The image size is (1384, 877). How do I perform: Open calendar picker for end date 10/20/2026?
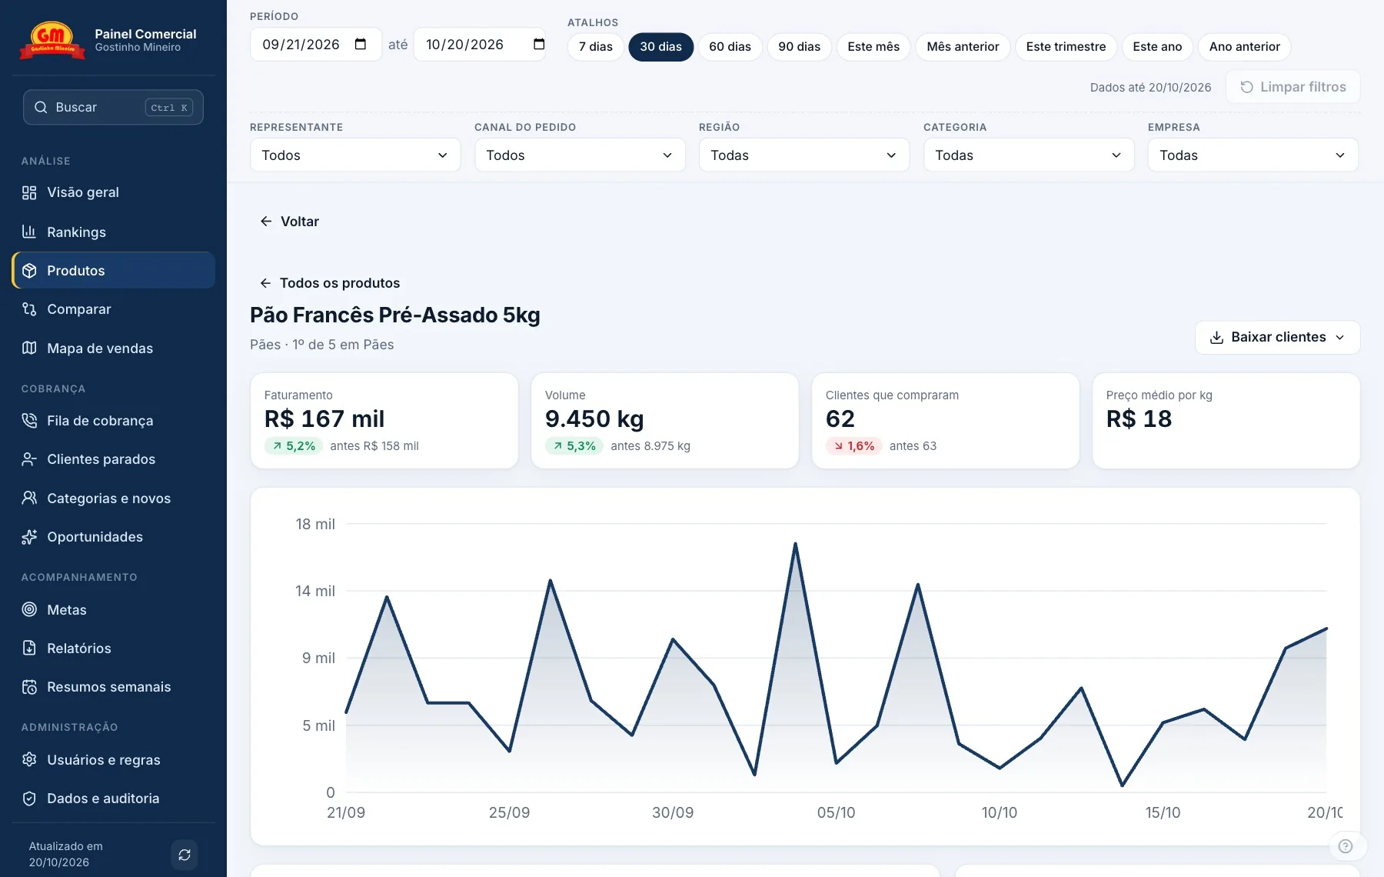[539, 44]
